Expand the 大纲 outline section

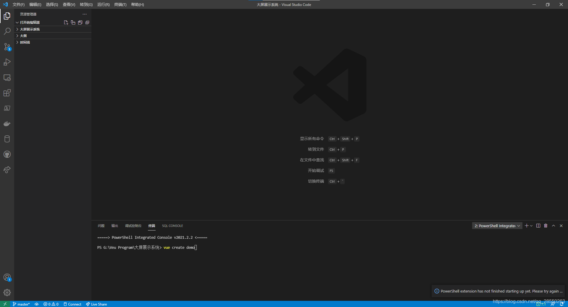click(53, 36)
